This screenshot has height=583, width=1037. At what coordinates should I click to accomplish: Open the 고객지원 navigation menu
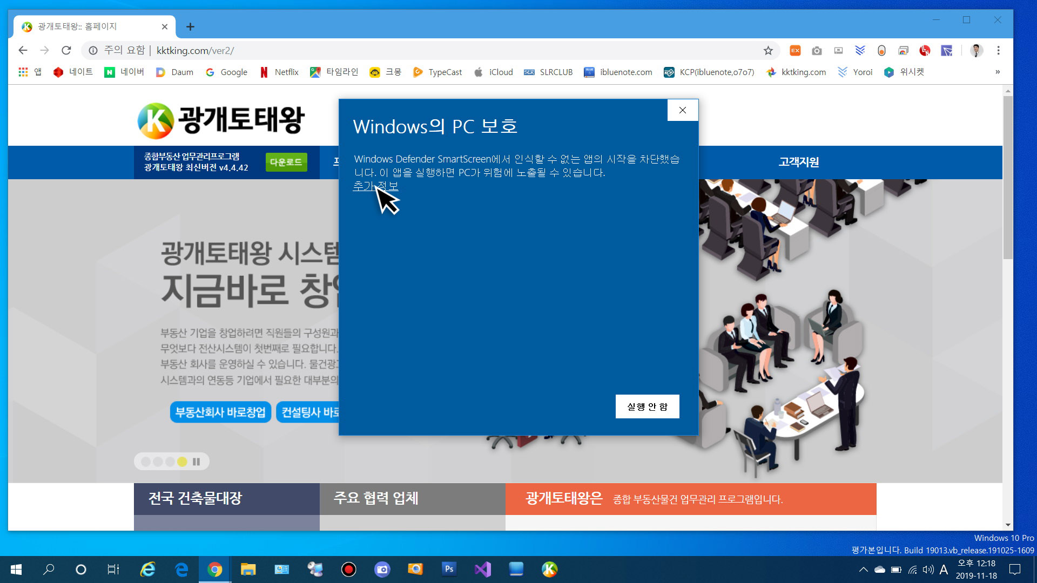(x=798, y=162)
